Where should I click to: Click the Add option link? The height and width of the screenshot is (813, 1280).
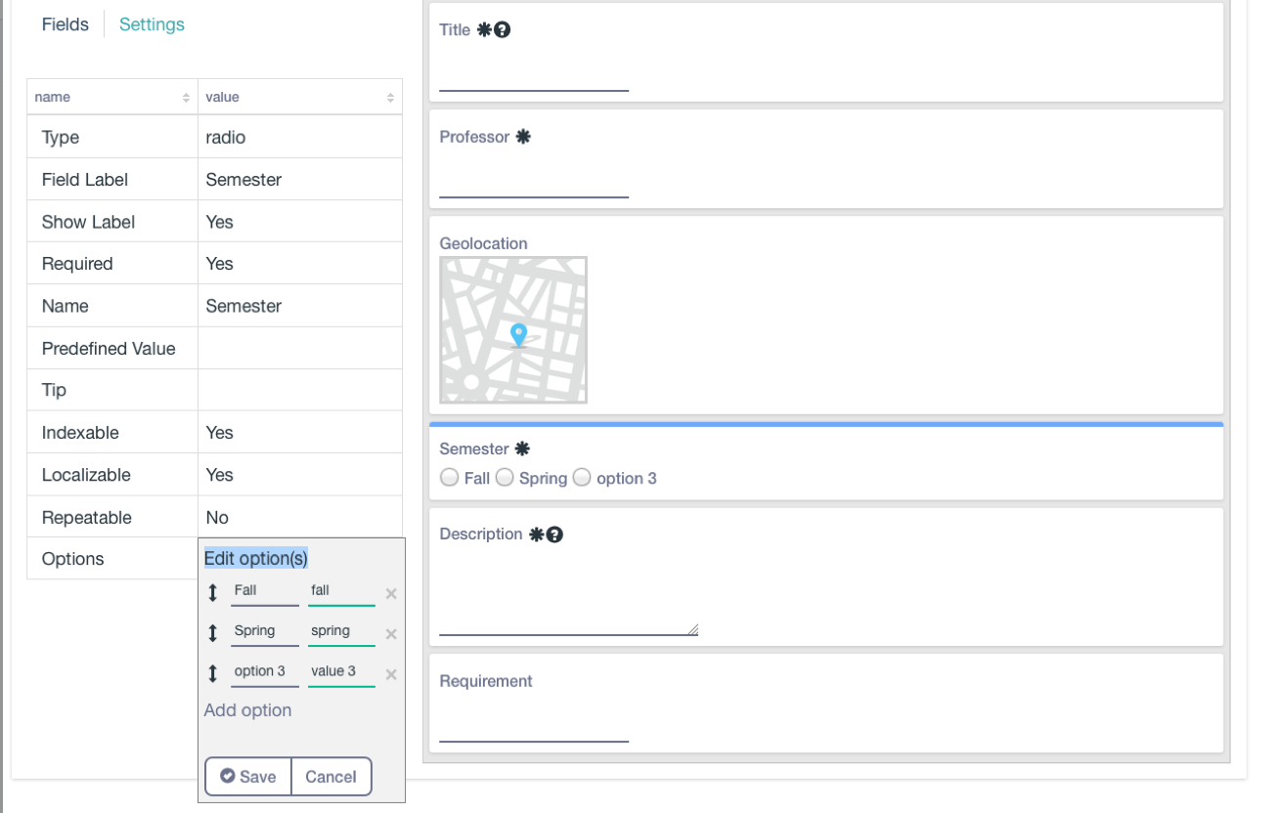247,710
